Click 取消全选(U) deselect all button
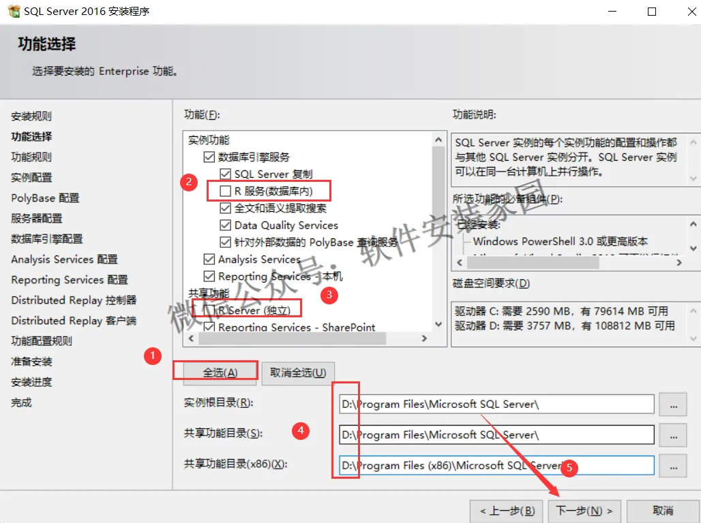Image resolution: width=701 pixels, height=523 pixels. coord(298,373)
